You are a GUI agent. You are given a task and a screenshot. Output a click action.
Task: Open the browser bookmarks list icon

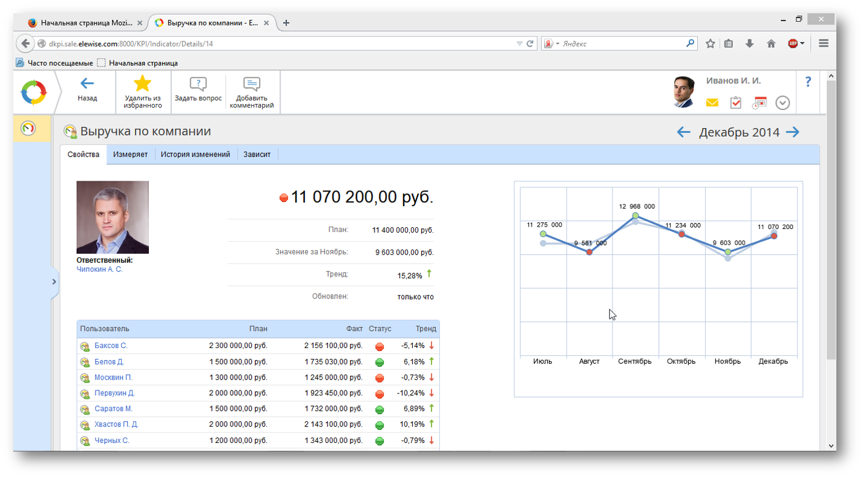(x=729, y=44)
